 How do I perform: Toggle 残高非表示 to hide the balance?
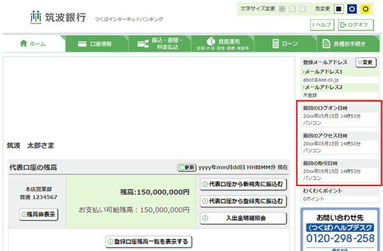click(x=38, y=215)
